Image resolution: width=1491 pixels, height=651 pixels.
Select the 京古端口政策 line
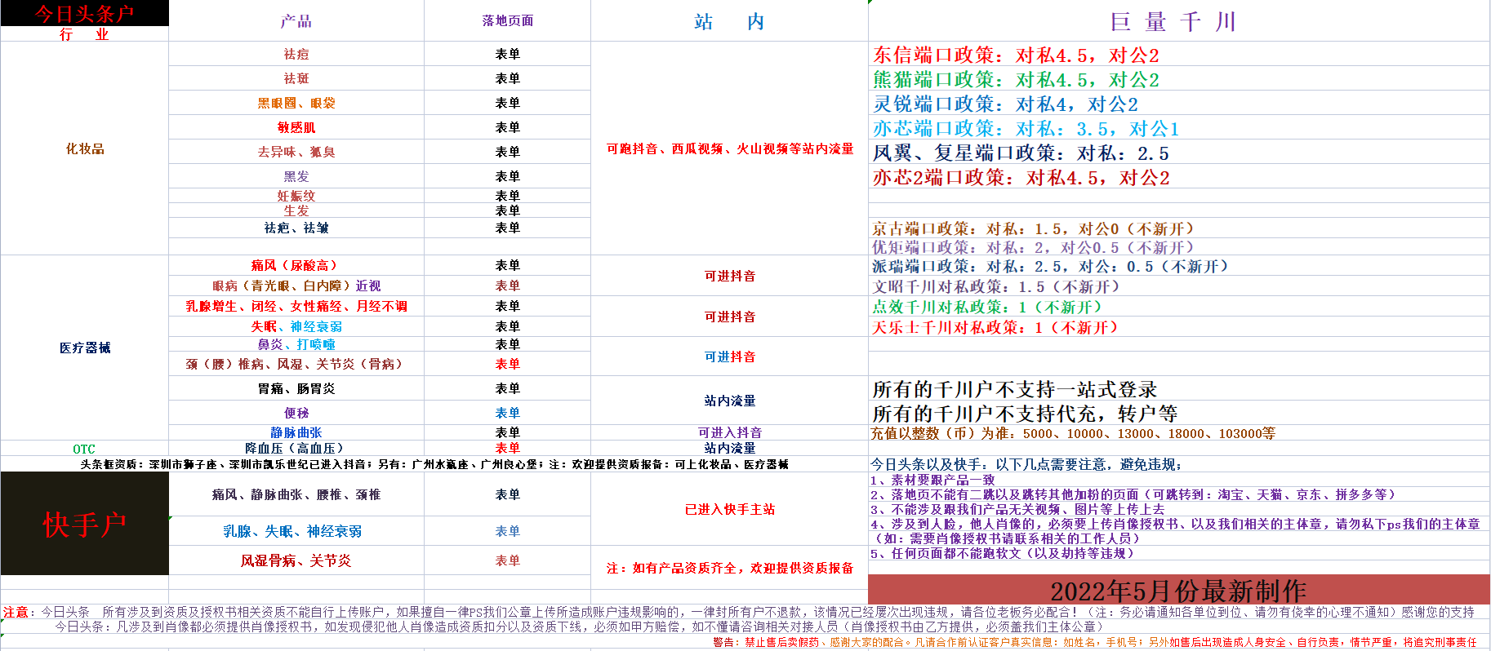click(1033, 228)
